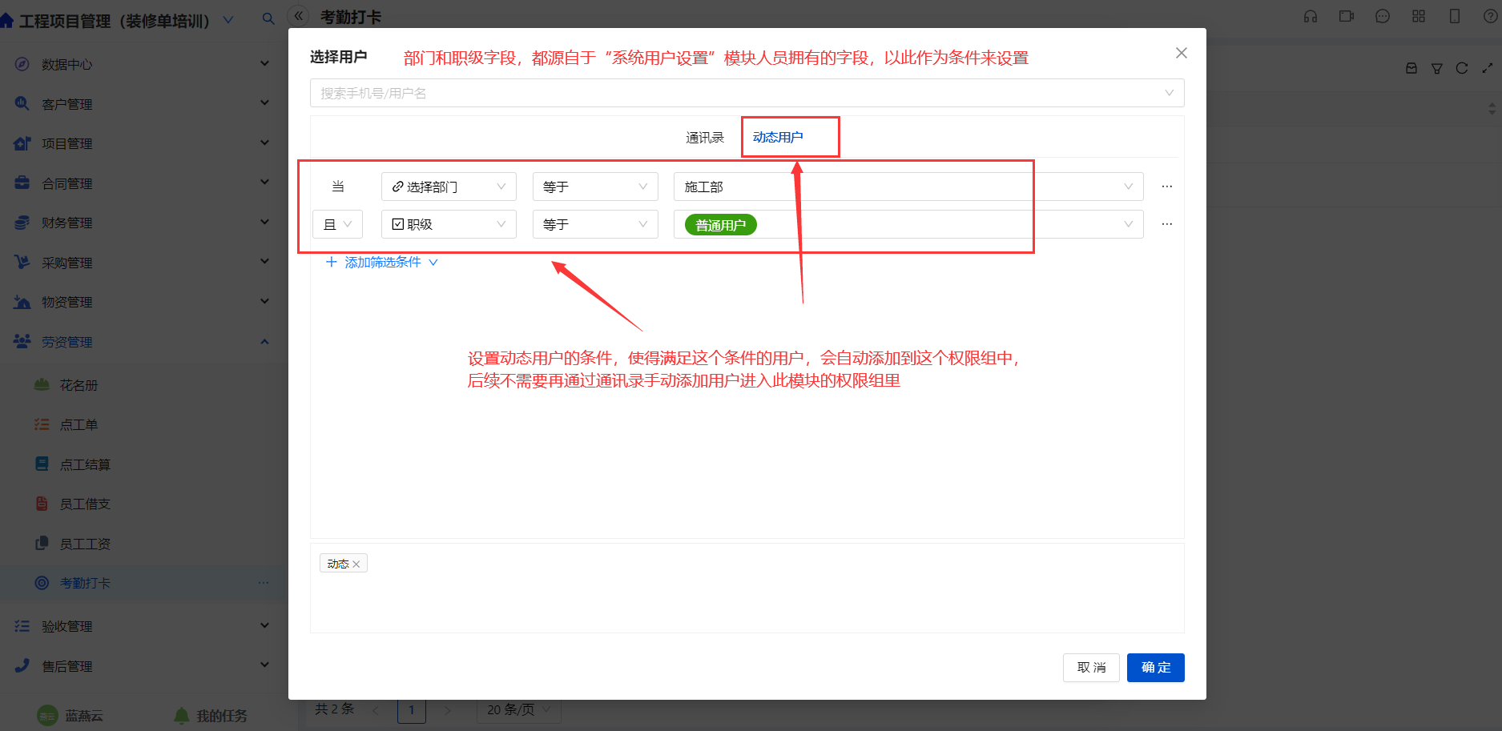The width and height of the screenshot is (1502, 731).
Task: Click 添加筛选条件 link
Action: click(x=382, y=262)
